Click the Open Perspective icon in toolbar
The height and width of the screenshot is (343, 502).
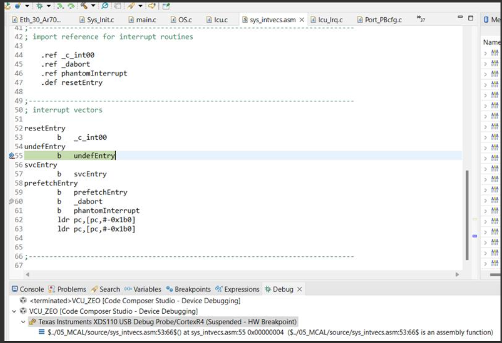[166, 6]
